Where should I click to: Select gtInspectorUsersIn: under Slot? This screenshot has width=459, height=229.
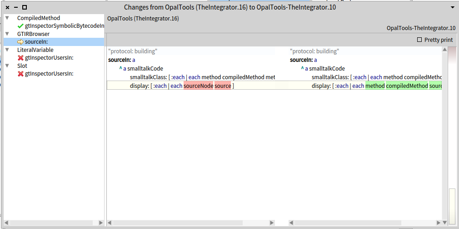[54, 74]
